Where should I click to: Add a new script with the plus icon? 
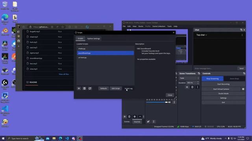[x=79, y=89]
